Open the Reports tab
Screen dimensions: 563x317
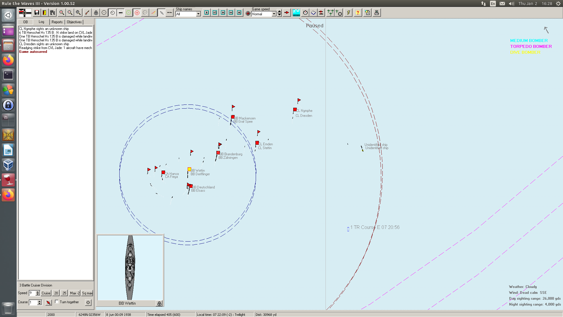tap(57, 22)
